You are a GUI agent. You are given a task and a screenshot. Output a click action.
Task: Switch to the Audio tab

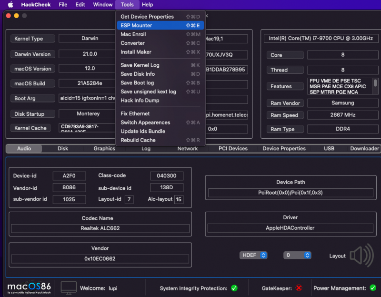tap(24, 148)
